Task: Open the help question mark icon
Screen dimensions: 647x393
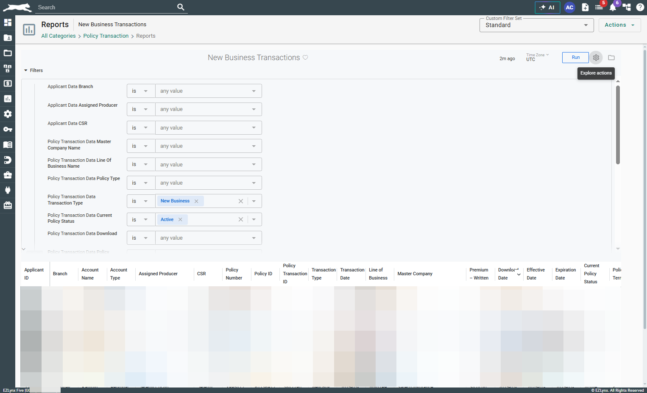Action: click(640, 7)
